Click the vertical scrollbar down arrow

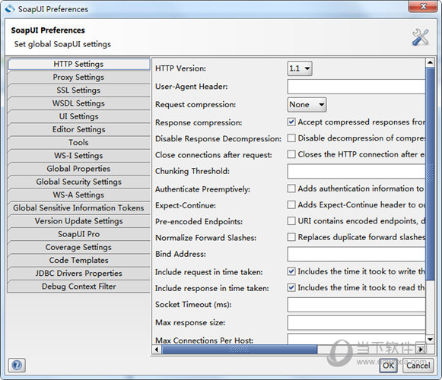430,340
